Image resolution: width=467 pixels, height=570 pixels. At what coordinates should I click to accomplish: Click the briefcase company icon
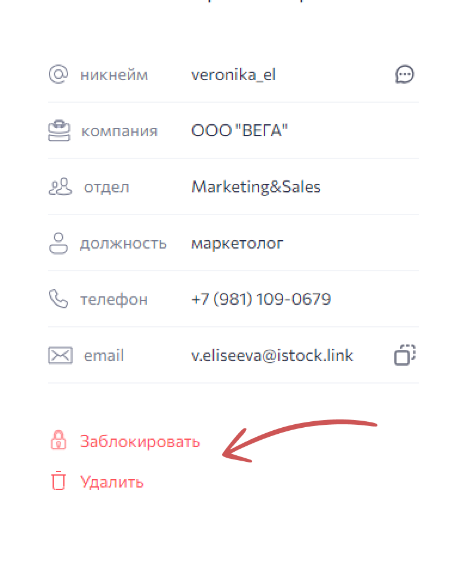pos(59,131)
